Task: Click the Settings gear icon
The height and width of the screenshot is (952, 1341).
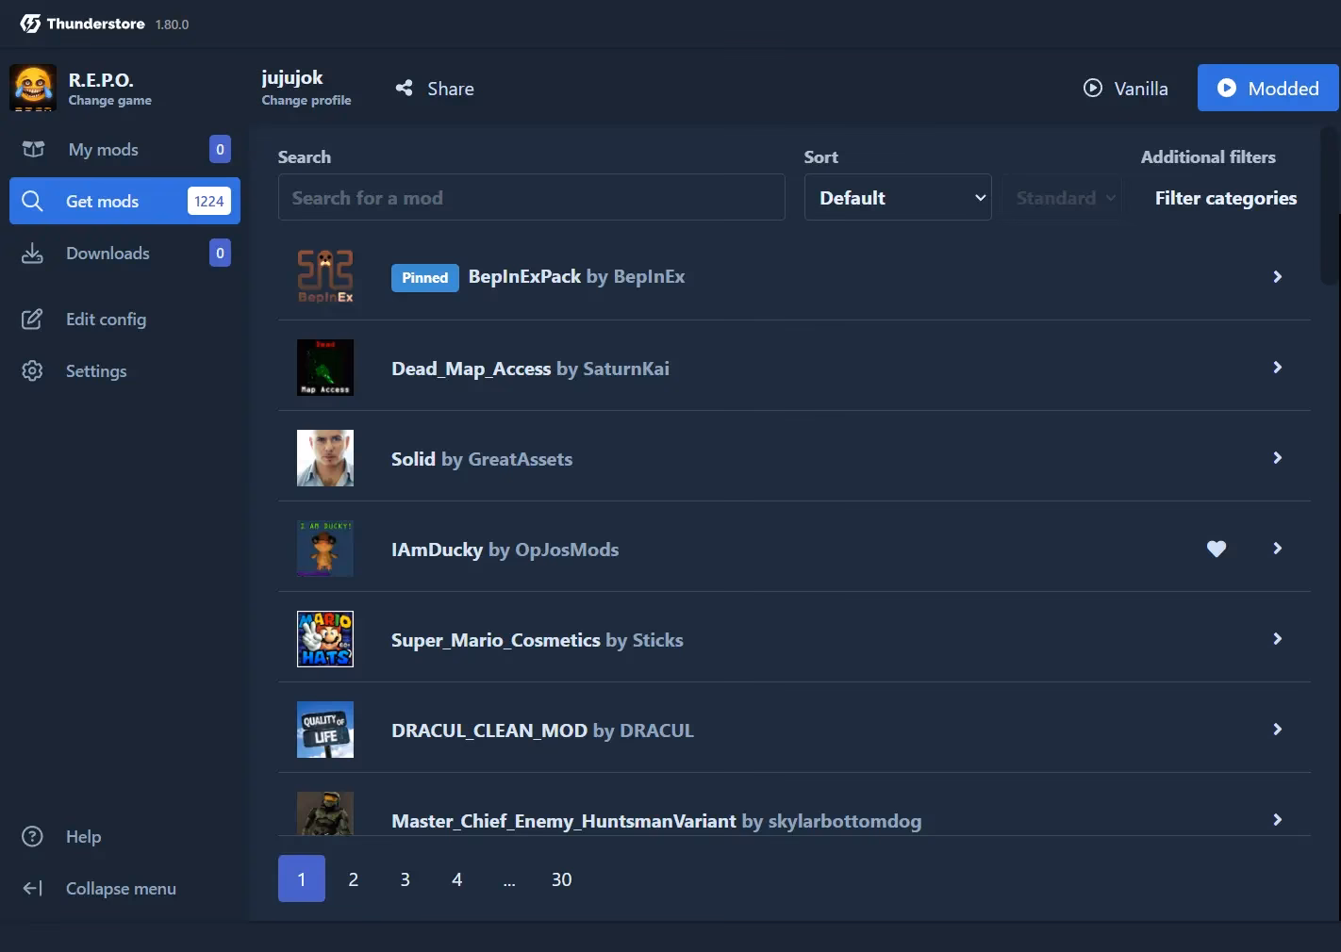Action: [32, 370]
